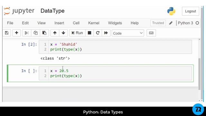Click into the x = 20.5 code cell
This screenshot has width=206, height=116.
[115, 73]
